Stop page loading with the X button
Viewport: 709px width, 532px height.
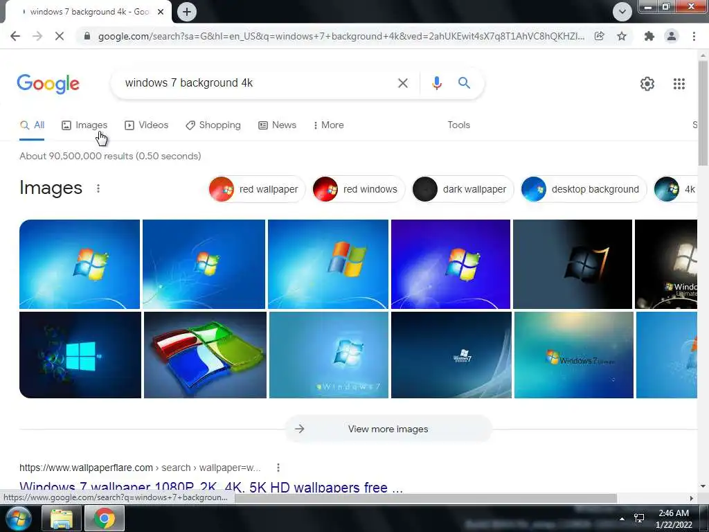(60, 36)
